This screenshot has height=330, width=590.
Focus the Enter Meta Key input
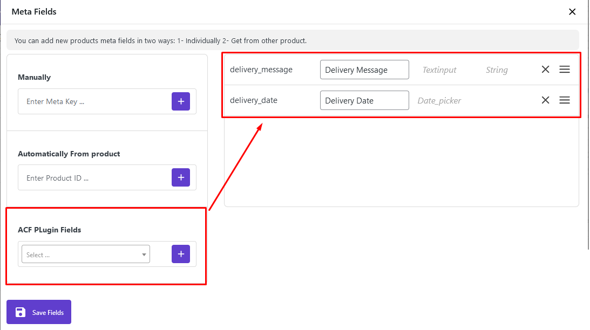click(x=94, y=101)
